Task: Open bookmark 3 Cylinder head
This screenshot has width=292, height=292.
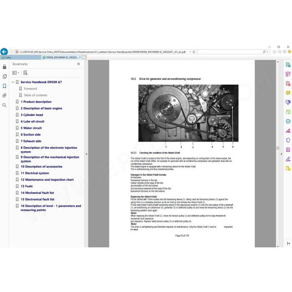Action: click(32, 115)
